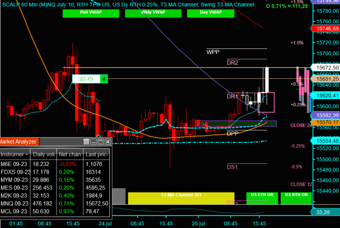This screenshot has height=228, width=340.
Task: Click the 01:45 time axis label
Action: (16, 224)
